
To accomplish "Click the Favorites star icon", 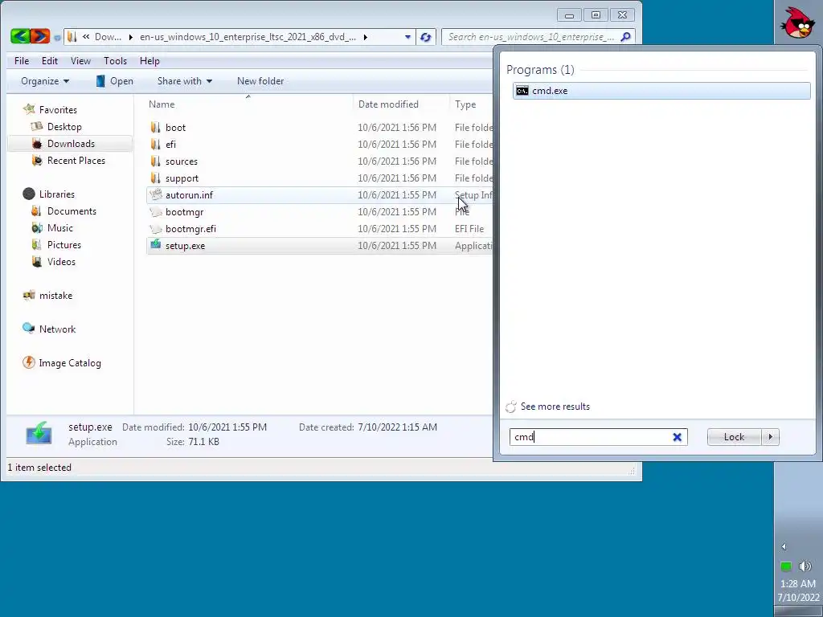I will click(x=29, y=109).
